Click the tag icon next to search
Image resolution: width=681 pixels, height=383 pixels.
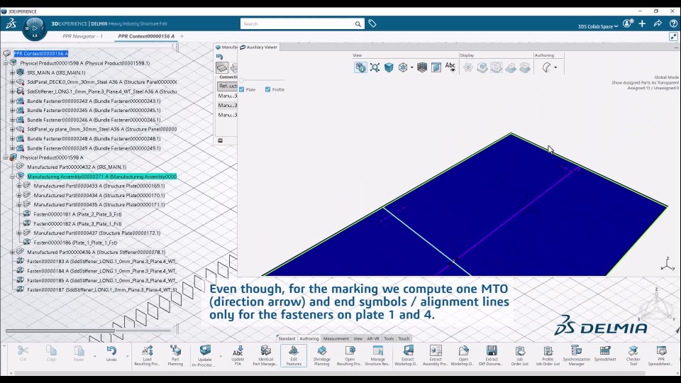coord(372,23)
